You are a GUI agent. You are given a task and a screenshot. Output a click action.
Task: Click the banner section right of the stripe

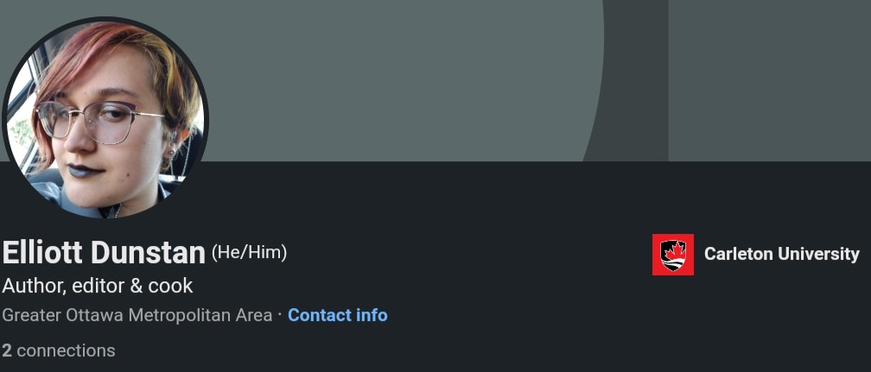click(x=769, y=80)
